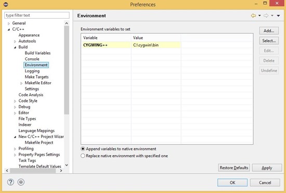Open Build Variables page
Image resolution: width=286 pixels, height=193 pixels.
pos(37,53)
